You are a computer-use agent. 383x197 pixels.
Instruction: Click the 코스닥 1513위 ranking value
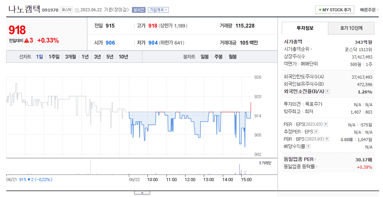tap(358, 50)
